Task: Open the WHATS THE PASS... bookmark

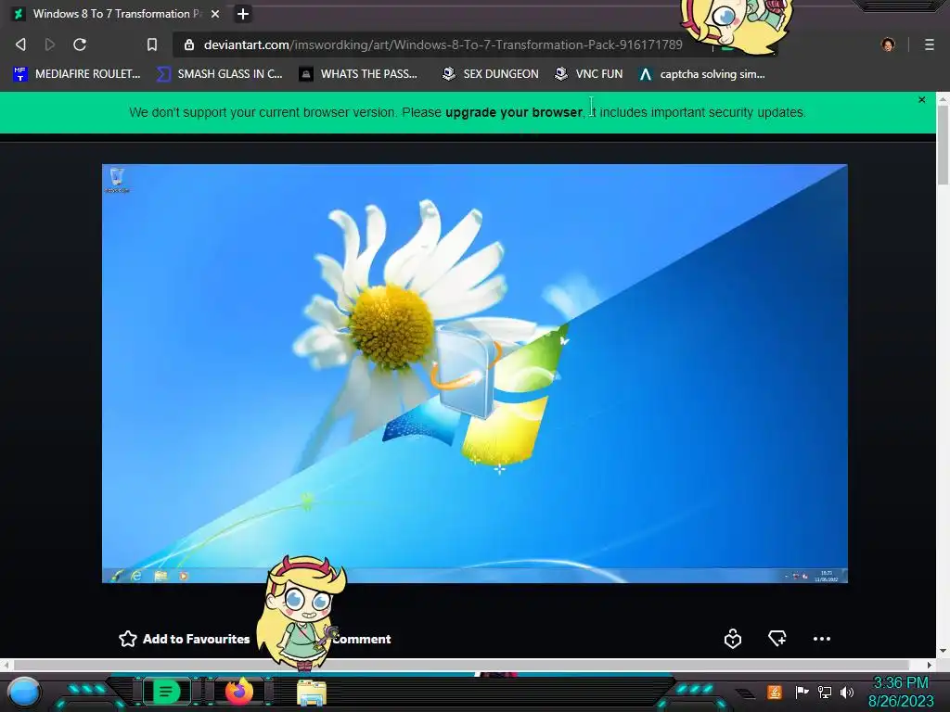Action: (358, 74)
